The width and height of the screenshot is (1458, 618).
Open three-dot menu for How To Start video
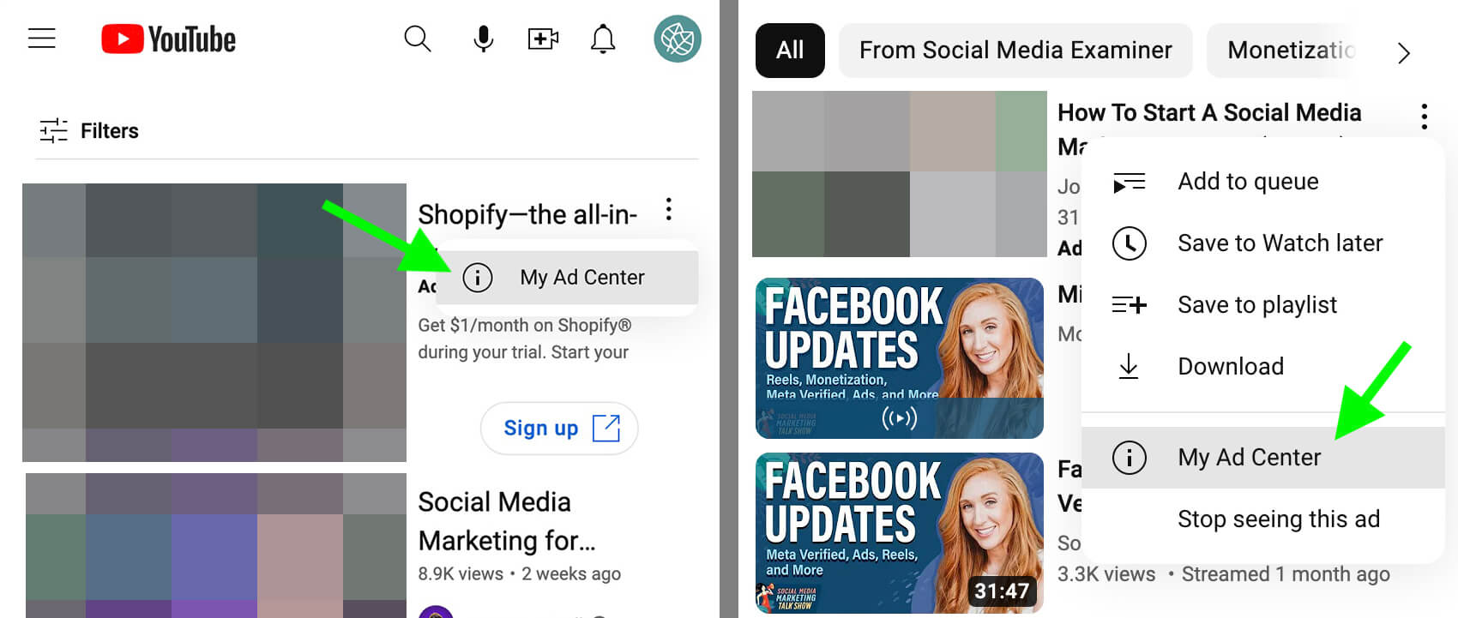[1425, 117]
